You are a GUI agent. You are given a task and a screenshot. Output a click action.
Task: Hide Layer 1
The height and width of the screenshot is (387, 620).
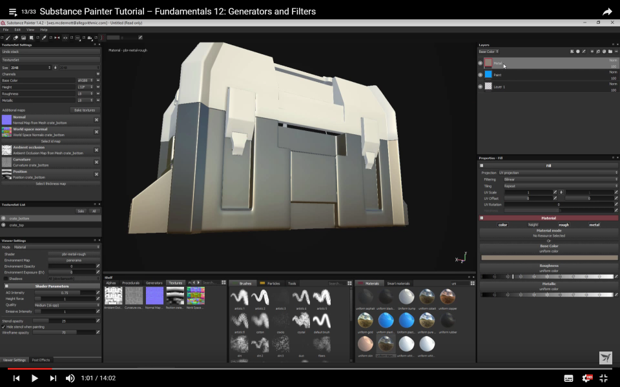coord(480,86)
